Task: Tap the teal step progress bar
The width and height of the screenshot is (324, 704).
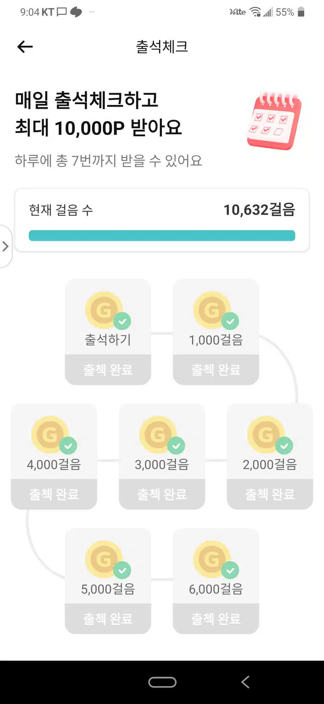Action: point(162,236)
